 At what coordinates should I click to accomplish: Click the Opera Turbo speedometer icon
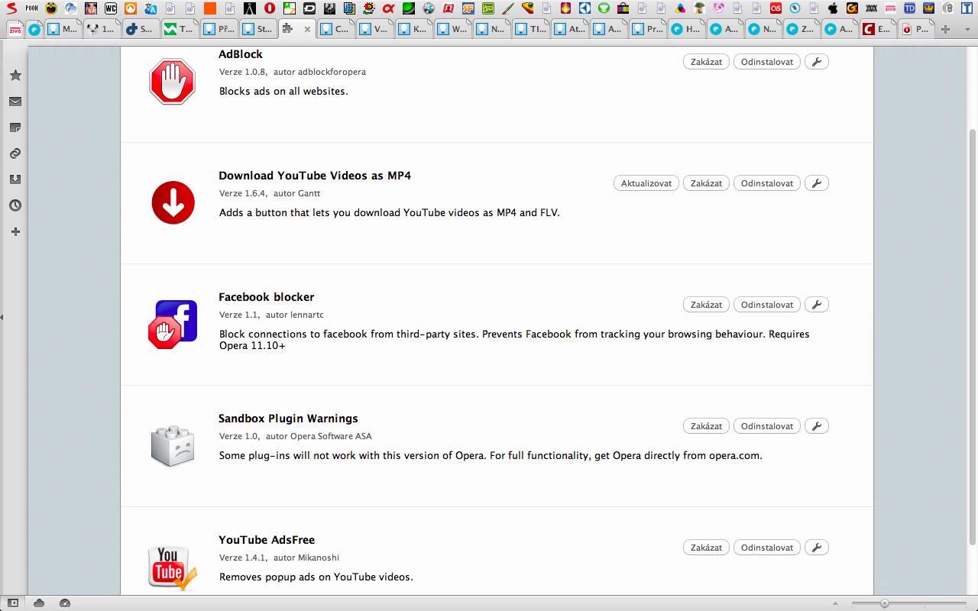(65, 603)
